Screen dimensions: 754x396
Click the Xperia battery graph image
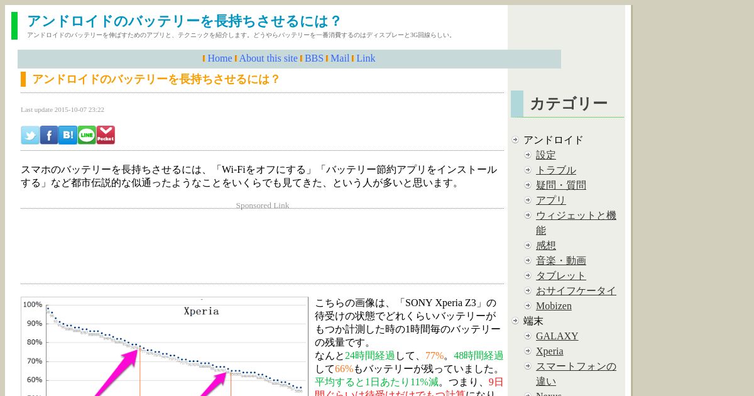click(x=165, y=346)
